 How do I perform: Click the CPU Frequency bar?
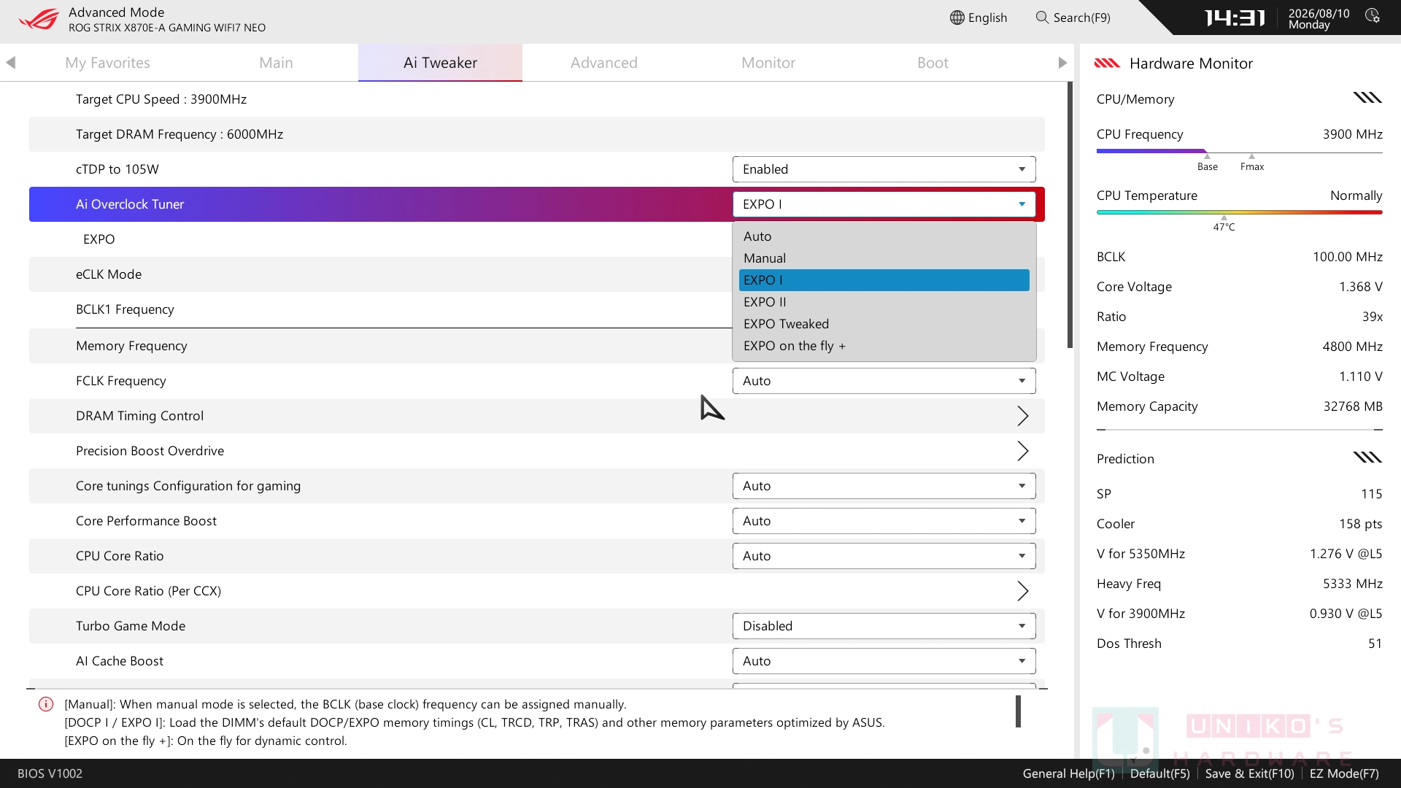[1239, 151]
